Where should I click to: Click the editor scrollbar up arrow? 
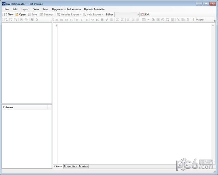click(x=213, y=25)
